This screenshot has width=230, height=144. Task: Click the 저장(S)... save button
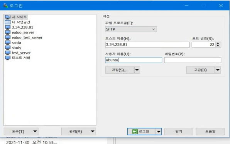click(120, 70)
